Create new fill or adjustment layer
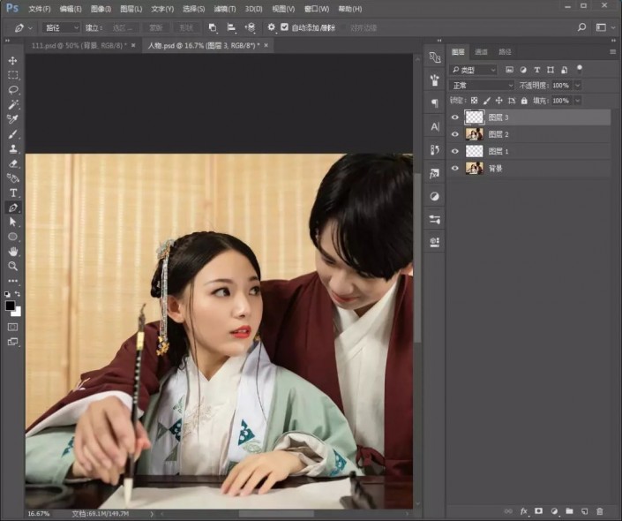Viewport: 622px width, 521px height. pyautogui.click(x=554, y=511)
